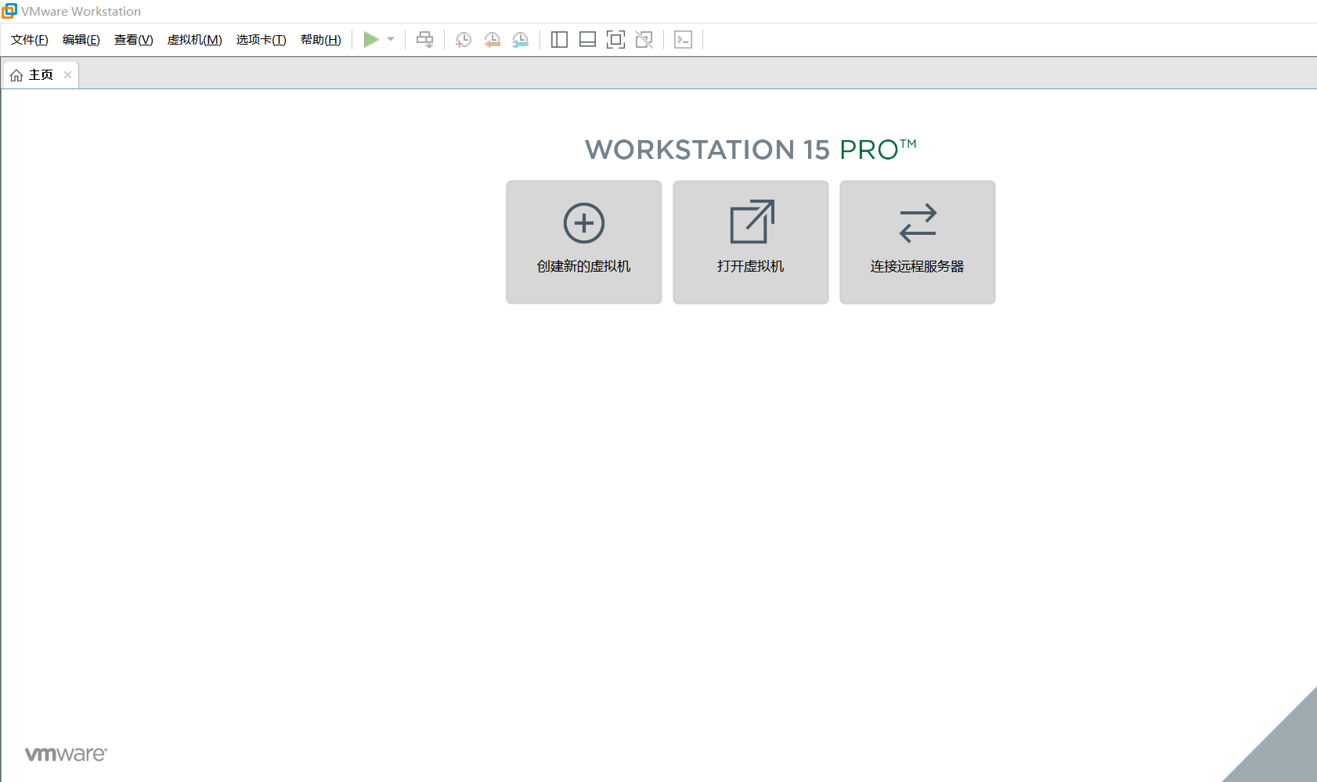Expand the power options dropdown arrow

click(391, 39)
